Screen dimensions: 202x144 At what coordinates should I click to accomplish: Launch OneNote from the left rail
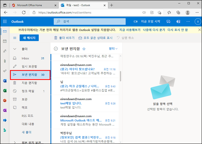[x=5, y=110]
